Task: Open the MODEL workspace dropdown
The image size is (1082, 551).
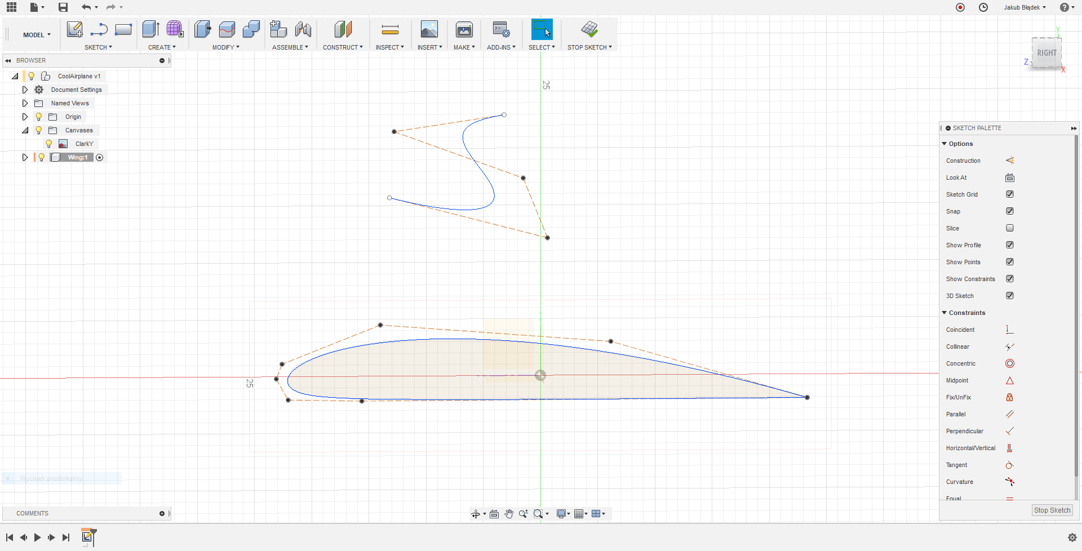Action: point(37,35)
